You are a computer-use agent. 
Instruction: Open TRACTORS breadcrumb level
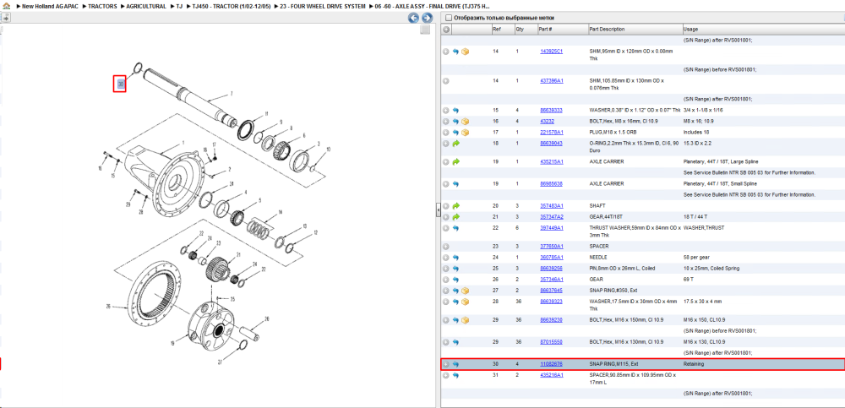pyautogui.click(x=102, y=7)
